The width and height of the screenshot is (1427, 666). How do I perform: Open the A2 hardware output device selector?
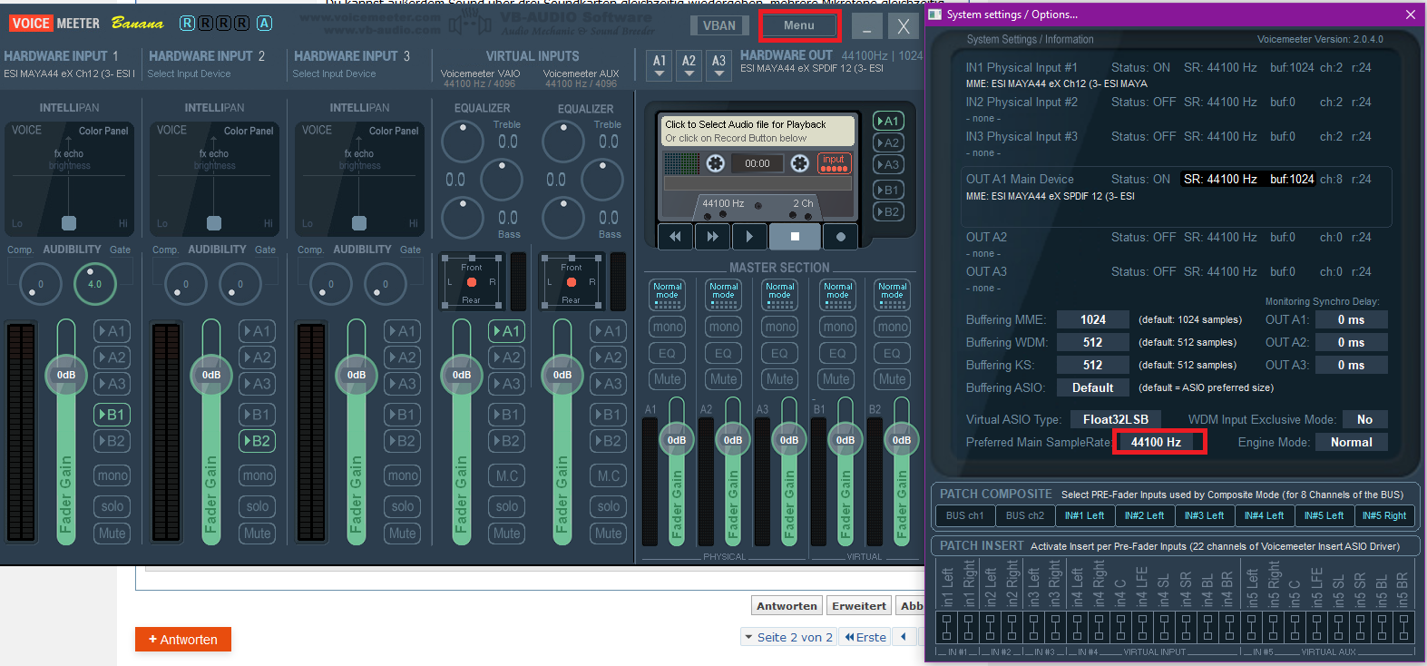tap(689, 65)
